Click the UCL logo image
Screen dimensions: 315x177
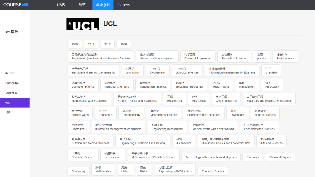tap(83, 24)
